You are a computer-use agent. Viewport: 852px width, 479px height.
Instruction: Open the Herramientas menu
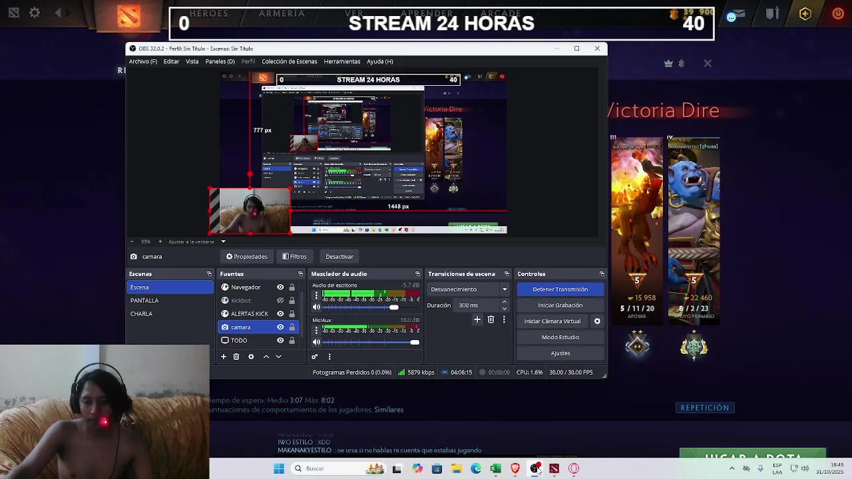[x=341, y=61]
